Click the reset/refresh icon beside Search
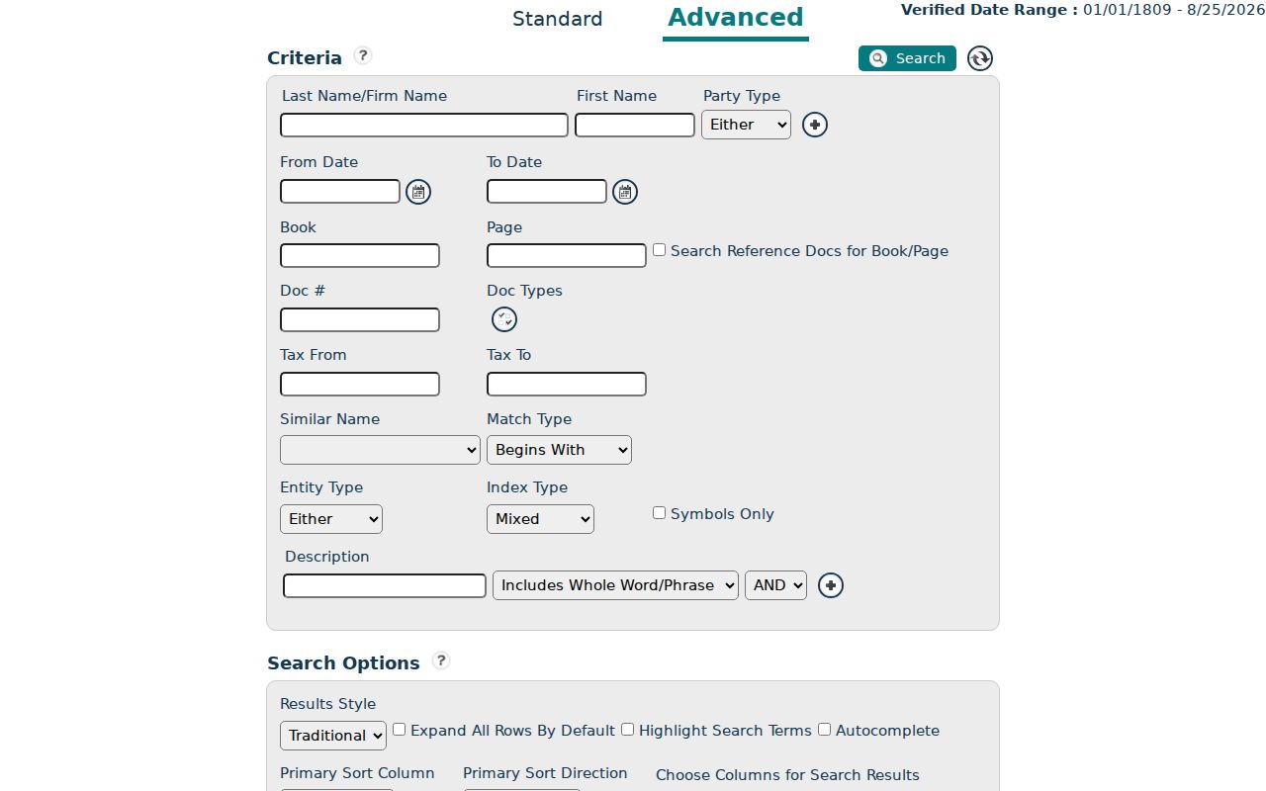The width and height of the screenshot is (1266, 791). pos(980,58)
